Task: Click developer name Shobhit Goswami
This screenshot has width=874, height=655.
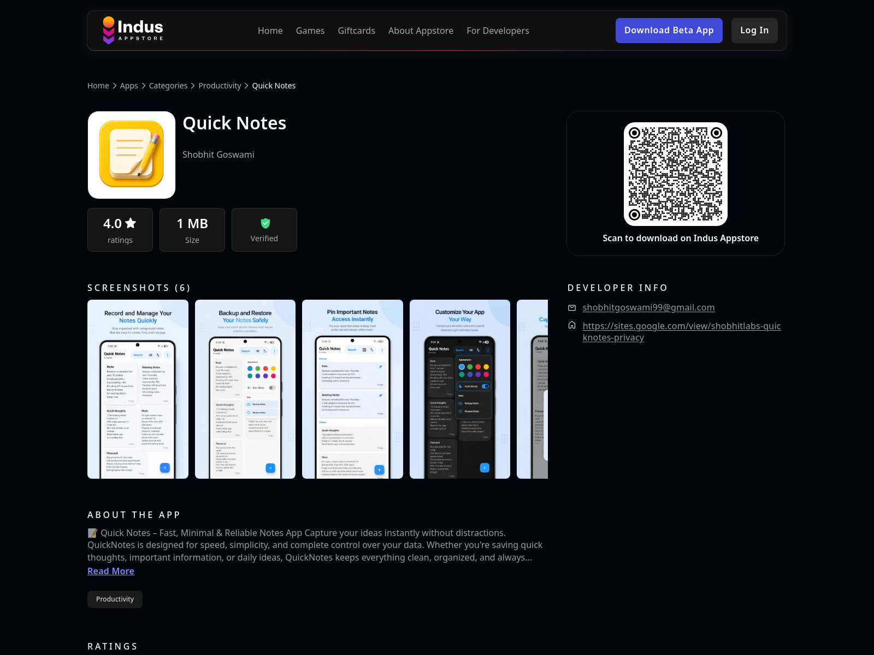Action: [x=218, y=154]
